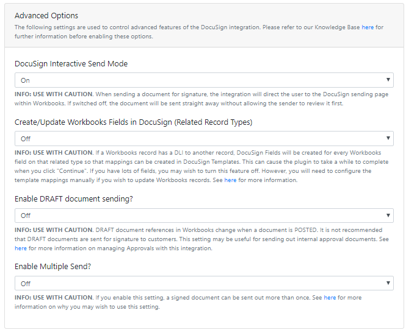Open the DocuSign Interactive Send Mode dropdown
The width and height of the screenshot is (406, 330).
click(x=204, y=80)
